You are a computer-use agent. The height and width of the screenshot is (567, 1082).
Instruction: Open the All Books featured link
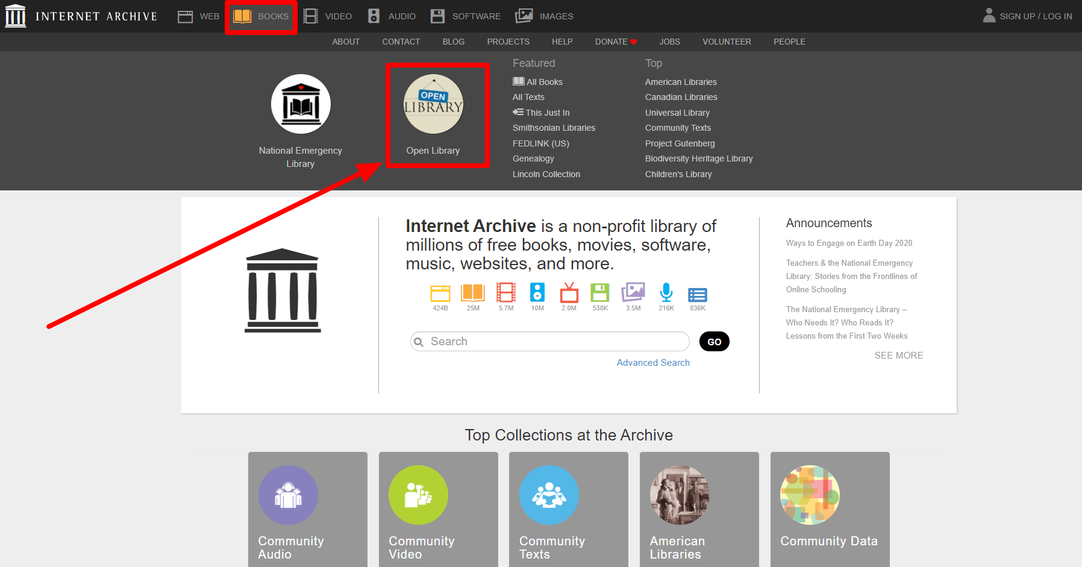point(537,82)
